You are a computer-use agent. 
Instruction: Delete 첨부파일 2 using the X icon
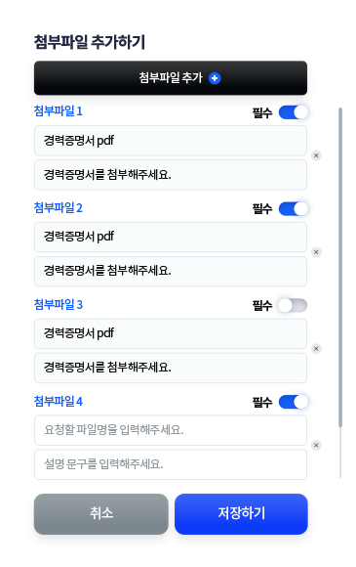click(x=316, y=252)
